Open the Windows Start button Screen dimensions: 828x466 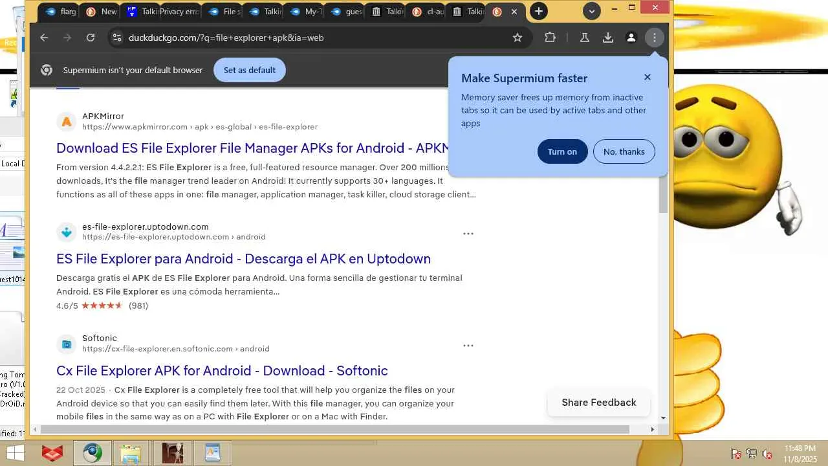[x=16, y=453]
